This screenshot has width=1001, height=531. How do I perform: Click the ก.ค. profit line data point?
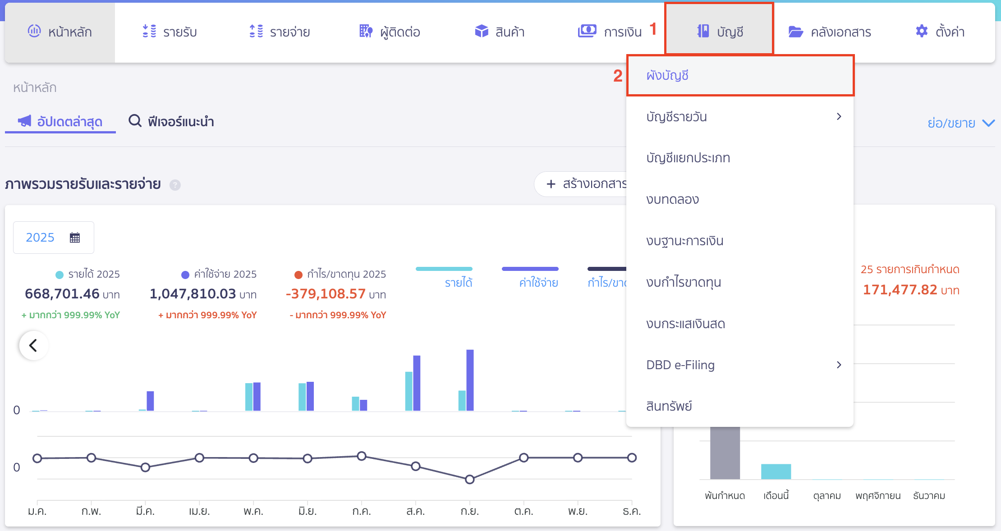[x=362, y=456]
